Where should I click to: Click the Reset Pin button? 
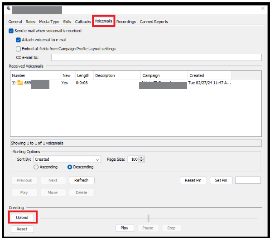[193, 180]
